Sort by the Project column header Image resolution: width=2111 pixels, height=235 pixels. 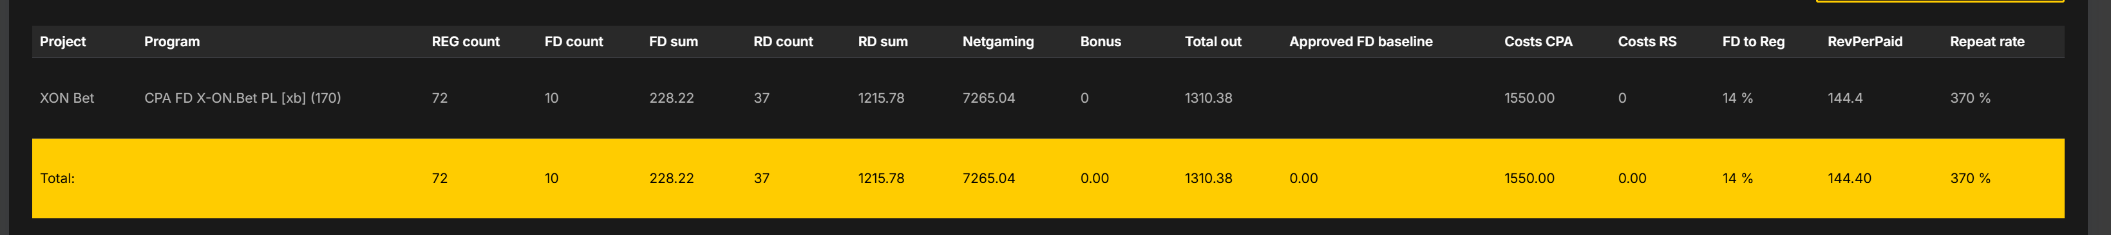[62, 42]
